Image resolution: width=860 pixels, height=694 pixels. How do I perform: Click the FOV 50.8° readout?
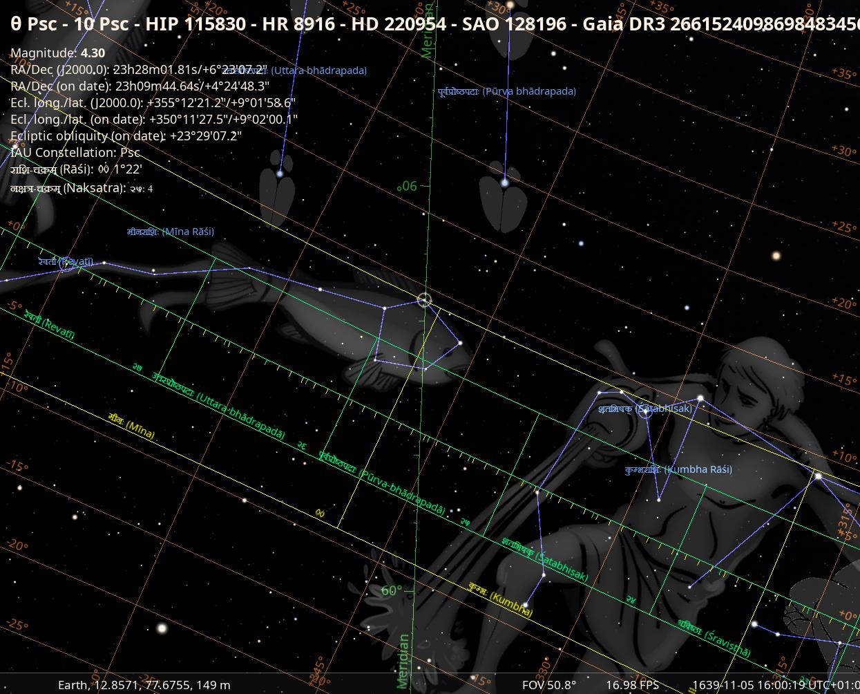548,685
